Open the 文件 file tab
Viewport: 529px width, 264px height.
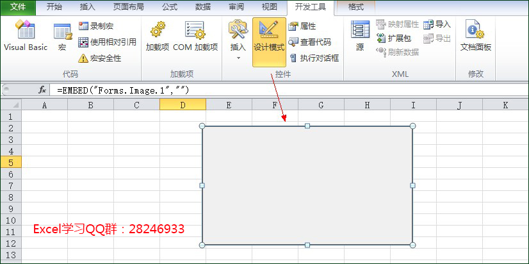click(18, 8)
